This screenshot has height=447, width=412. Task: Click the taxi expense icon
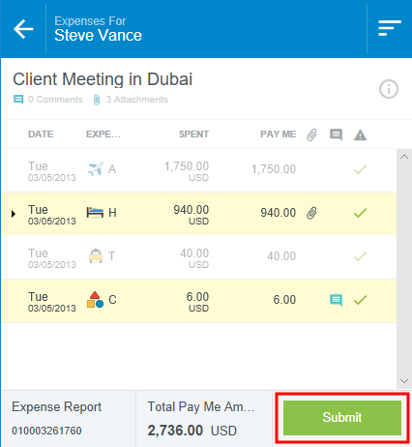click(x=96, y=256)
